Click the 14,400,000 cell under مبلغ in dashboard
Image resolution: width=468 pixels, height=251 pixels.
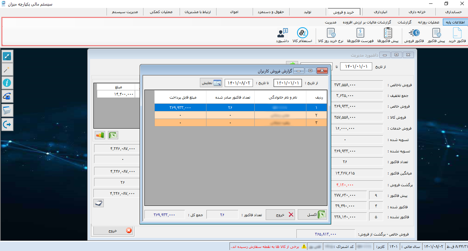pos(116,94)
